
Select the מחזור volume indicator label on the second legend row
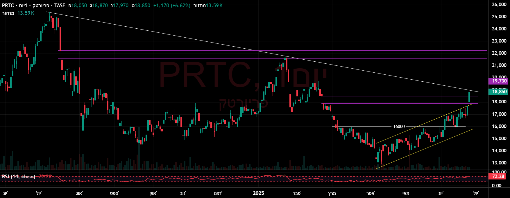pos(8,13)
